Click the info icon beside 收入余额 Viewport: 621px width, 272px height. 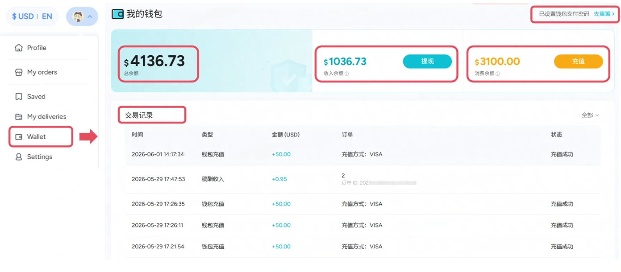(x=347, y=74)
